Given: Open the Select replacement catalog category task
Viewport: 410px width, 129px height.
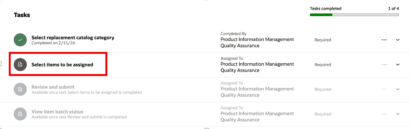Looking at the screenshot, I should tap(73, 38).
